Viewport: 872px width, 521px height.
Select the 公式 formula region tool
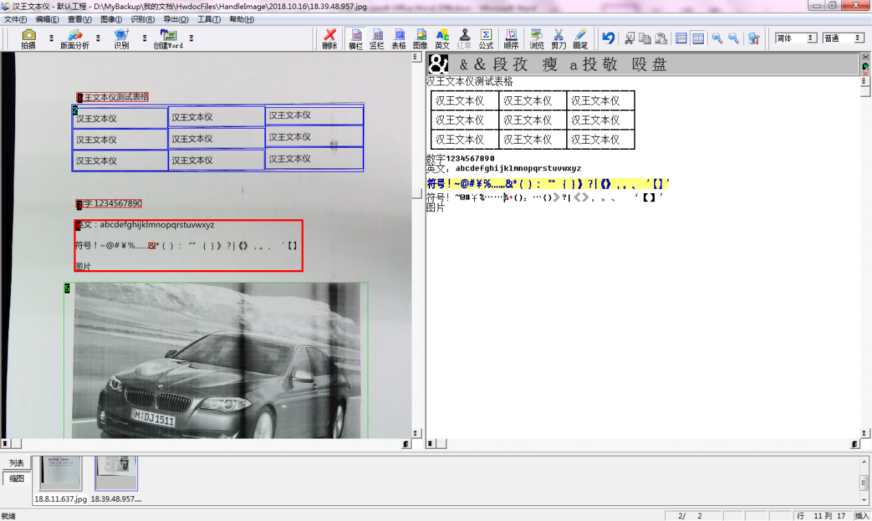[486, 39]
